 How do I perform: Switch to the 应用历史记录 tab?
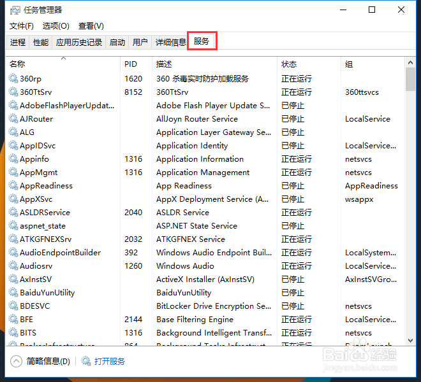(79, 43)
